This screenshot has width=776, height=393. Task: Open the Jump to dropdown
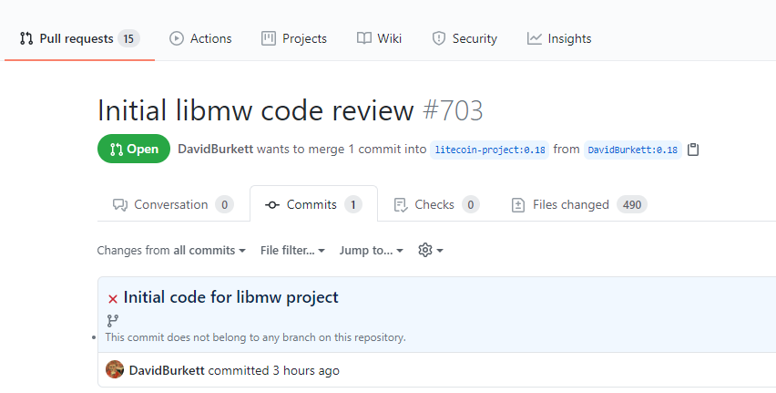(x=372, y=250)
